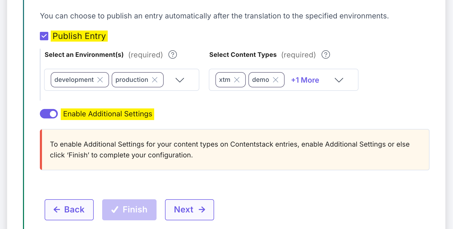Click the checkmark icon on Finish
The width and height of the screenshot is (453, 229).
(x=115, y=210)
